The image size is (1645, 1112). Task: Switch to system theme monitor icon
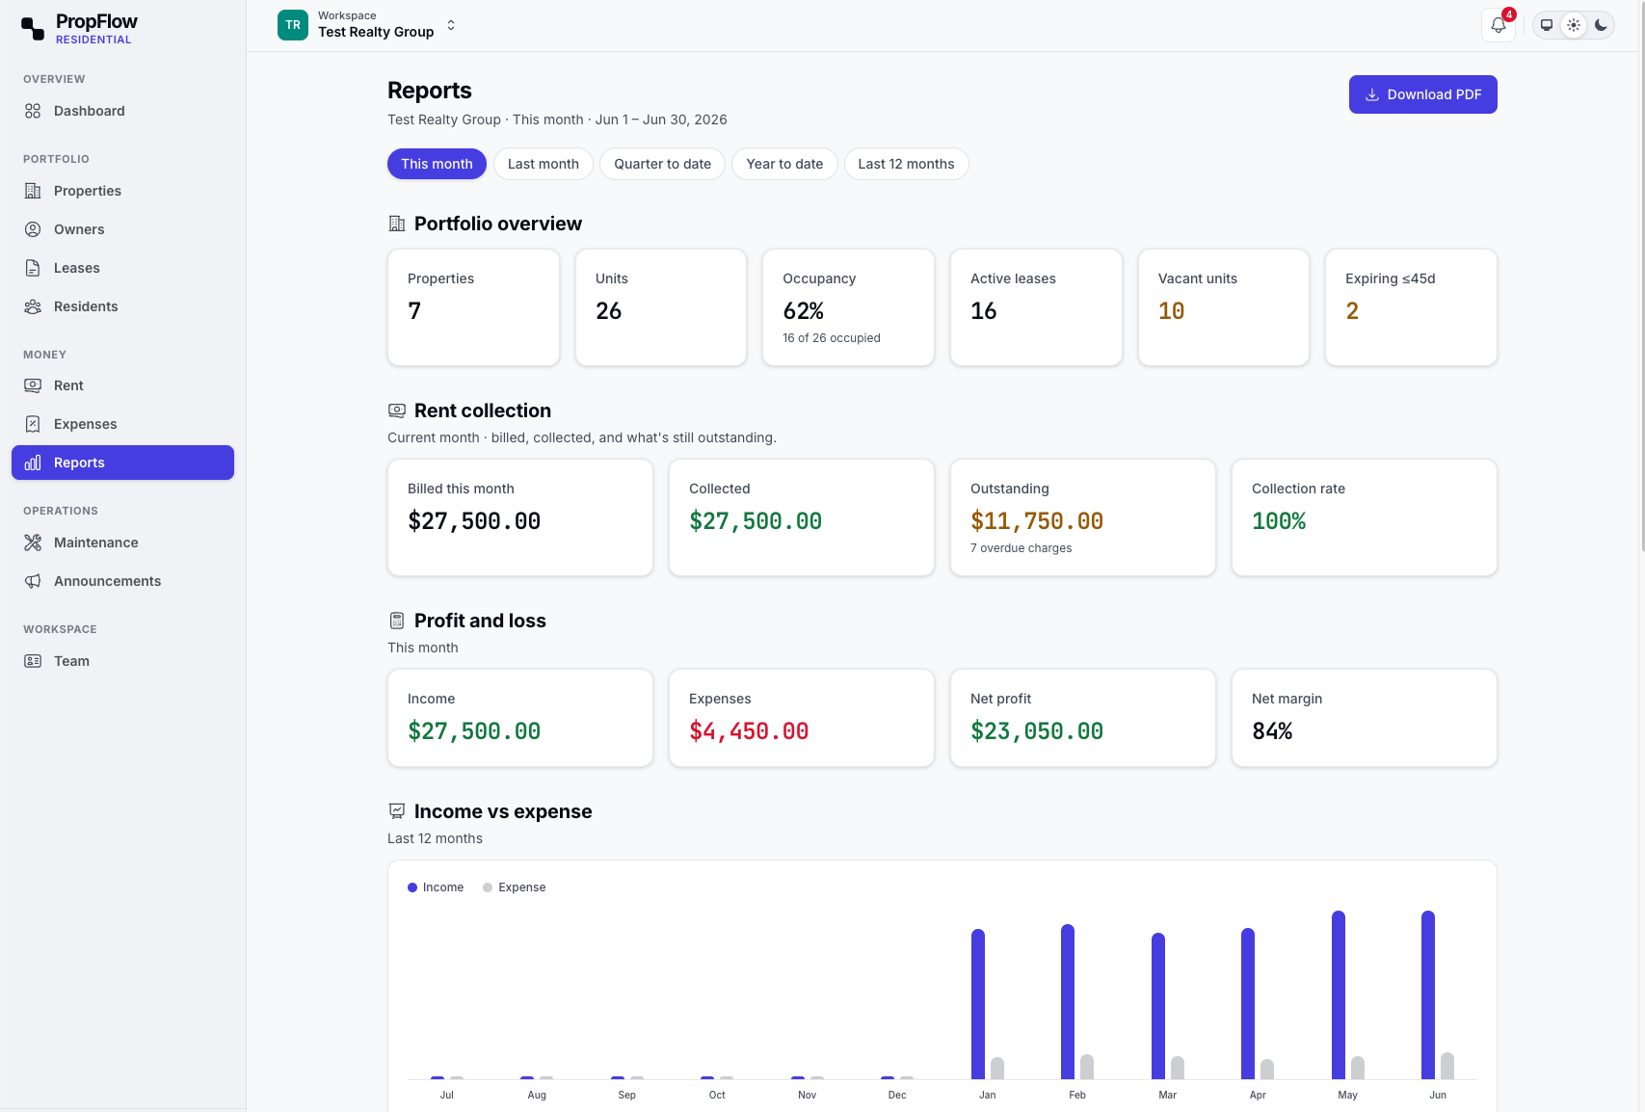pyautogui.click(x=1547, y=25)
